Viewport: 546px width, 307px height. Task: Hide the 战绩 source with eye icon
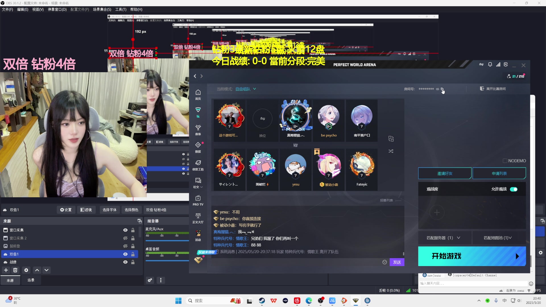[125, 262]
